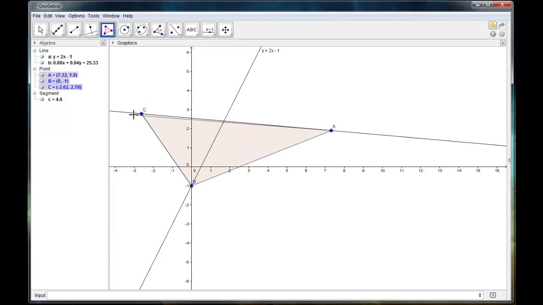Select the Circle with center through point tool
543x305 pixels.
pos(124,30)
